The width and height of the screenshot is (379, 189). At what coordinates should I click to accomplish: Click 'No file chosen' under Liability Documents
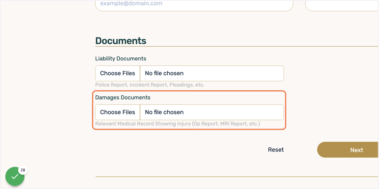[x=164, y=73]
